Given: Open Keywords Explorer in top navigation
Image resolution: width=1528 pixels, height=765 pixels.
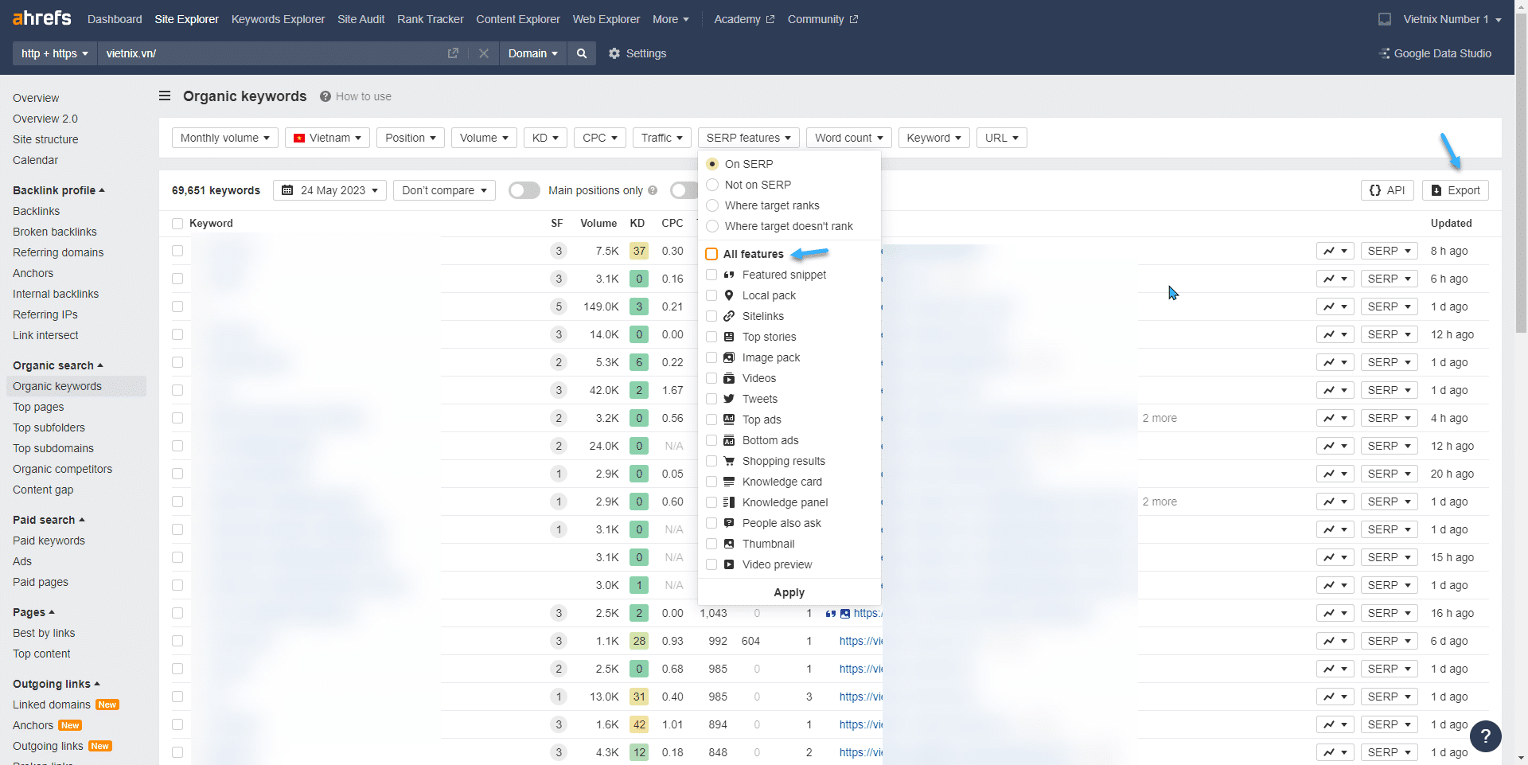Looking at the screenshot, I should pos(278,19).
